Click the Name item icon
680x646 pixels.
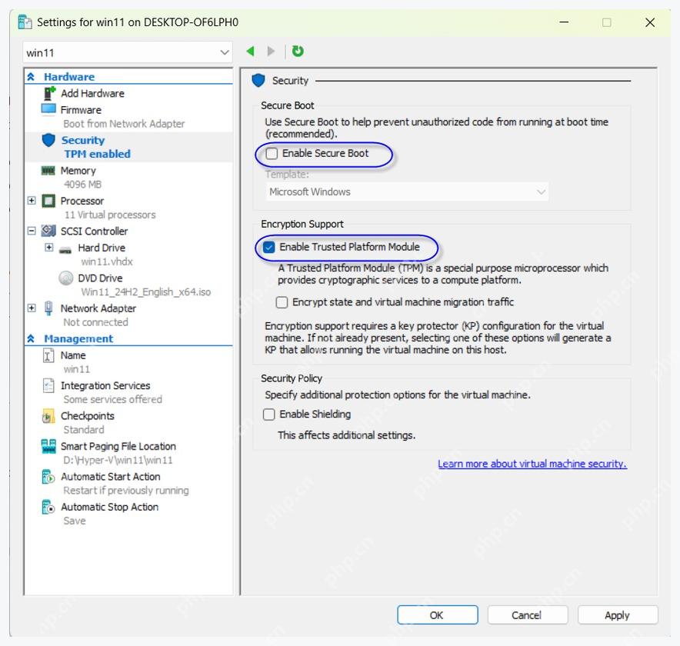[48, 355]
